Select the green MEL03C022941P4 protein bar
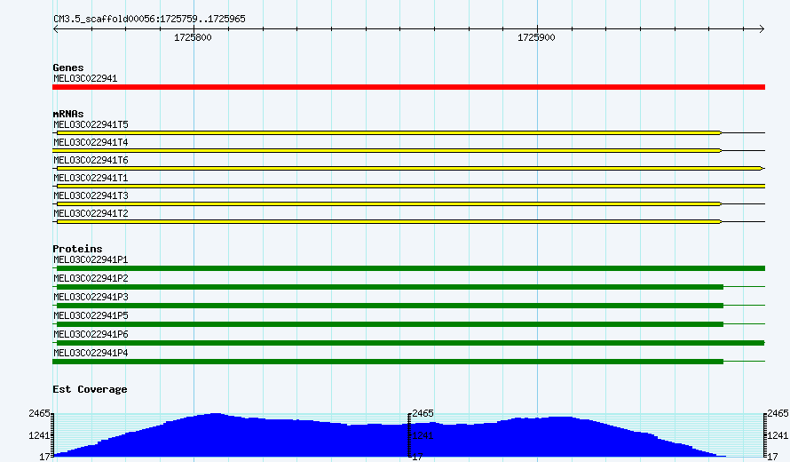This screenshot has width=790, height=462. click(x=388, y=362)
